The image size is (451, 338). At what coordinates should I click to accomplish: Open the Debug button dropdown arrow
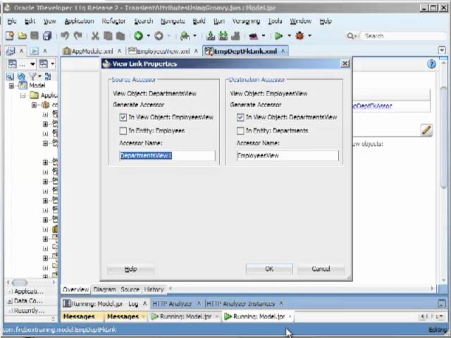[x=310, y=36]
